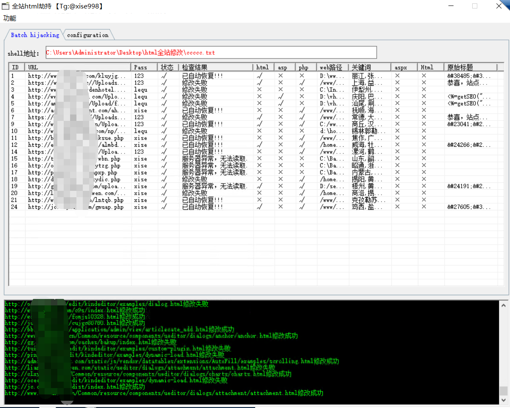Click the 状态 column header

168,67
